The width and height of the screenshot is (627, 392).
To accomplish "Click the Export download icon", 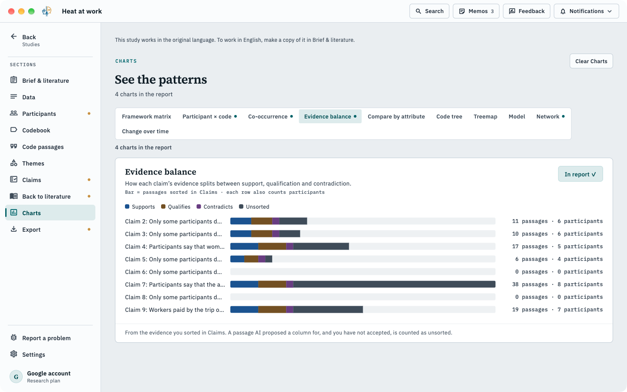I will click(x=13, y=229).
